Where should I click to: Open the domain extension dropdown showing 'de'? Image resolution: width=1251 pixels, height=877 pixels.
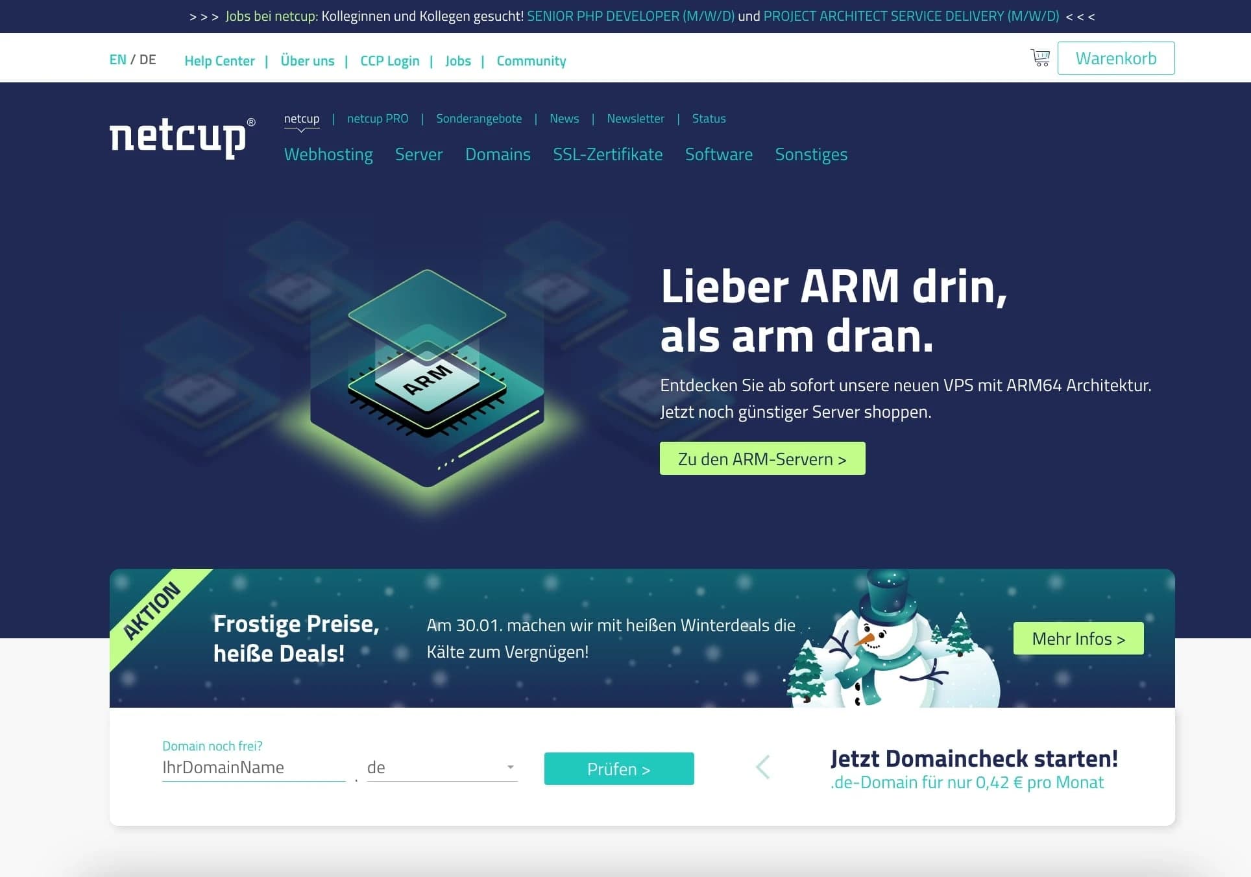point(441,768)
